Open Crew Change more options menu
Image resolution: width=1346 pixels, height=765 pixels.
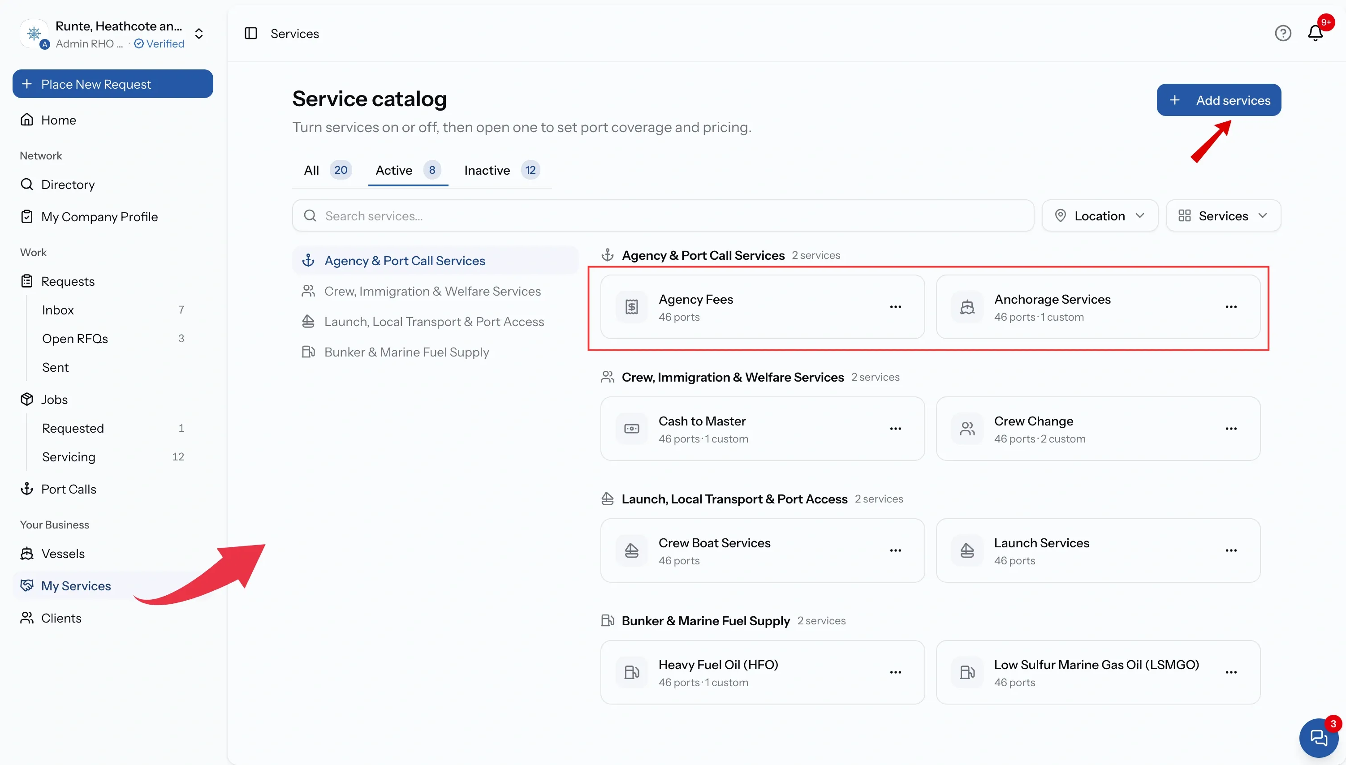click(1231, 429)
